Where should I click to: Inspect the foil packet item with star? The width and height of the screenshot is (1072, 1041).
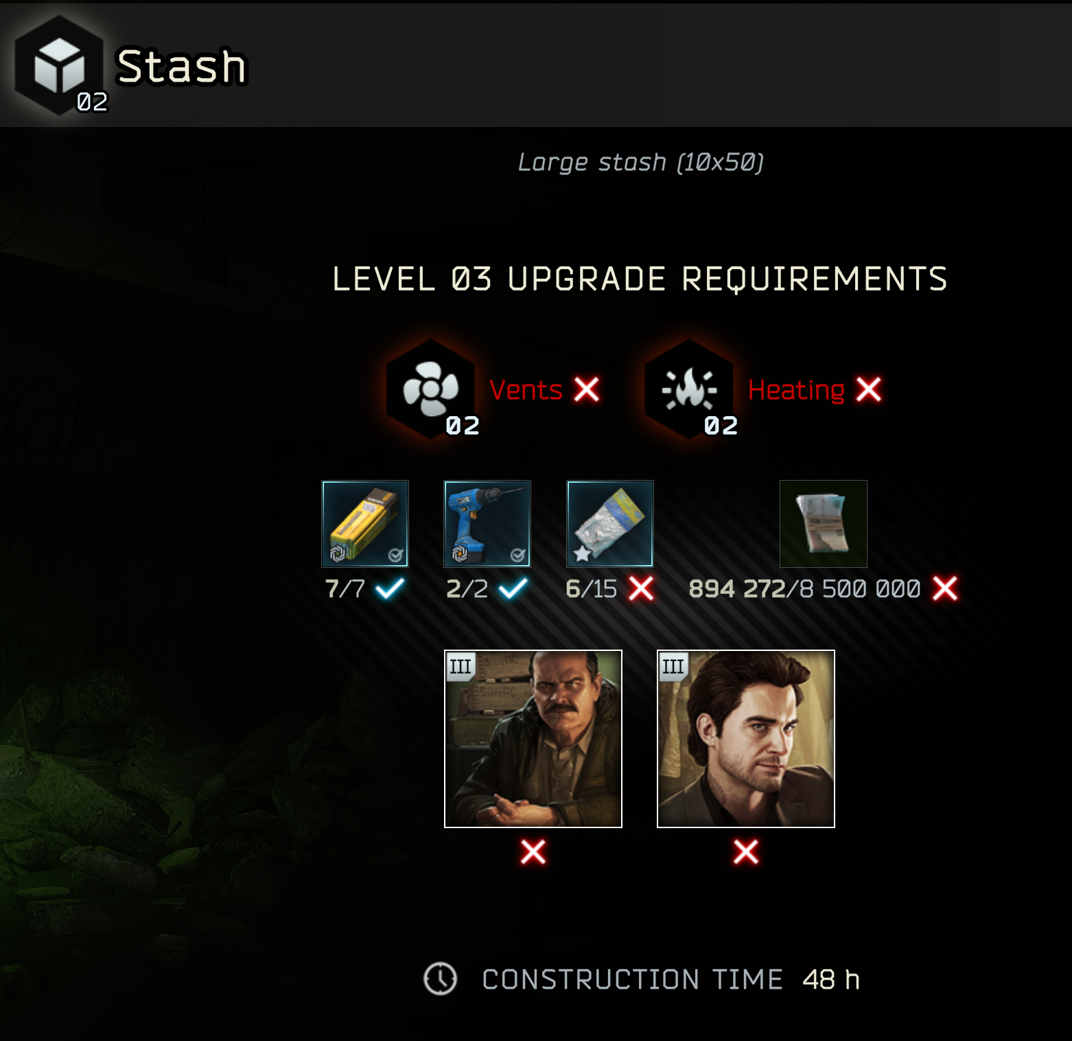pyautogui.click(x=610, y=524)
